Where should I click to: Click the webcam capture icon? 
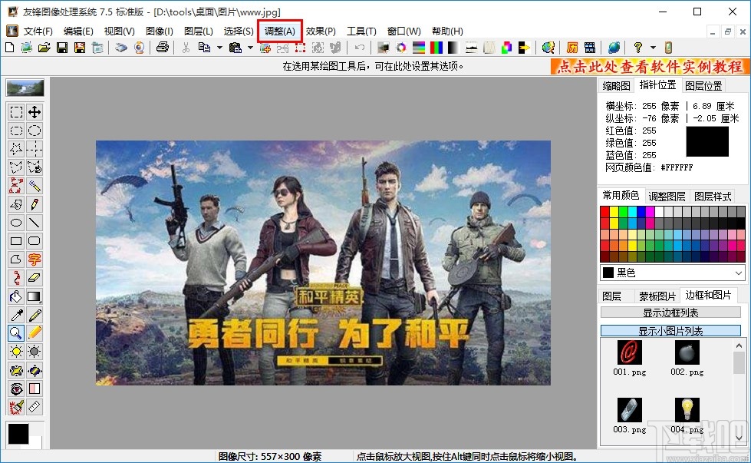140,48
